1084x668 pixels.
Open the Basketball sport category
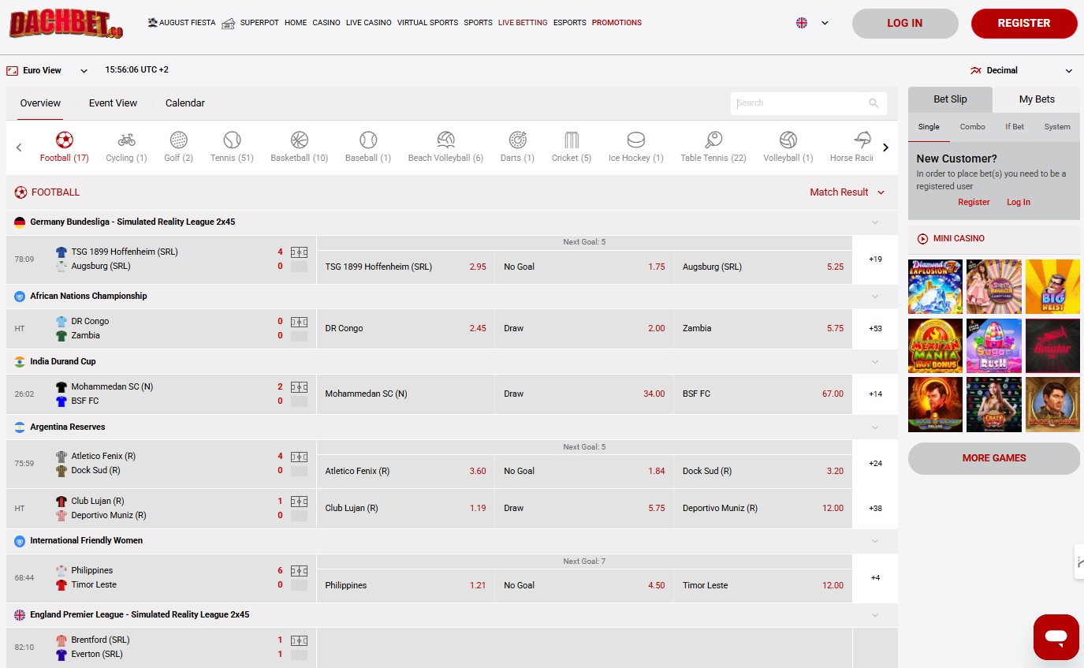299,141
